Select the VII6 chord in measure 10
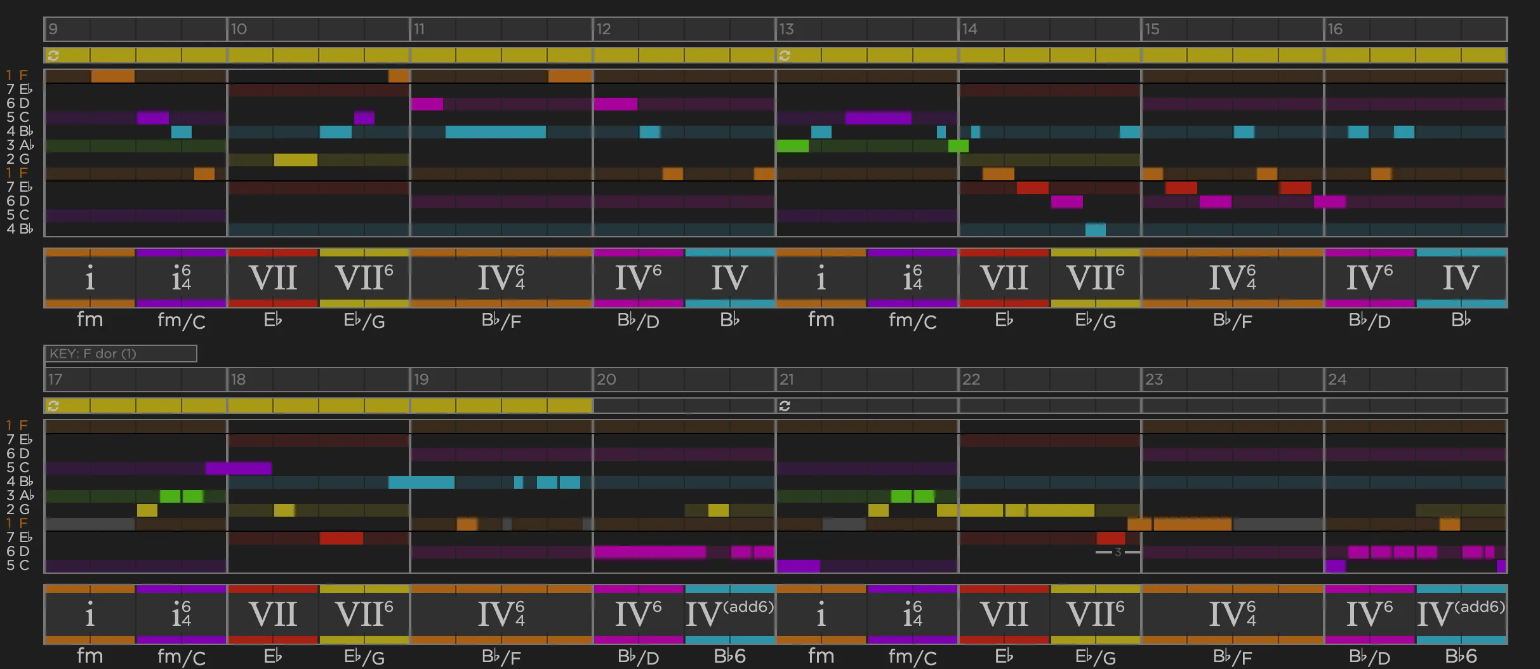The width and height of the screenshot is (1540, 669). [364, 278]
